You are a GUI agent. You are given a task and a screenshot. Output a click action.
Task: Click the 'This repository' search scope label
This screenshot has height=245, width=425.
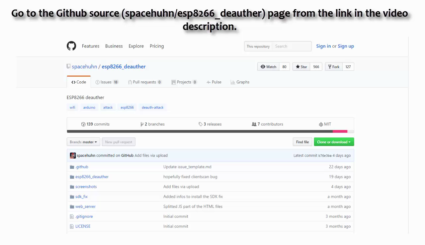tap(258, 46)
